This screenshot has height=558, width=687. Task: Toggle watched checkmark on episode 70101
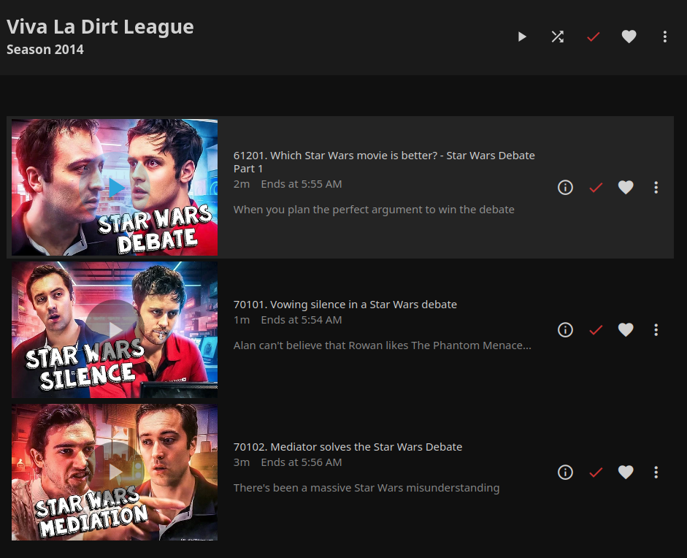tap(596, 329)
